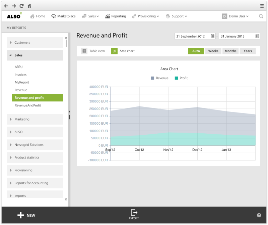The width and height of the screenshot is (268, 225).
Task: Select the Months interval option
Action: 230,51
